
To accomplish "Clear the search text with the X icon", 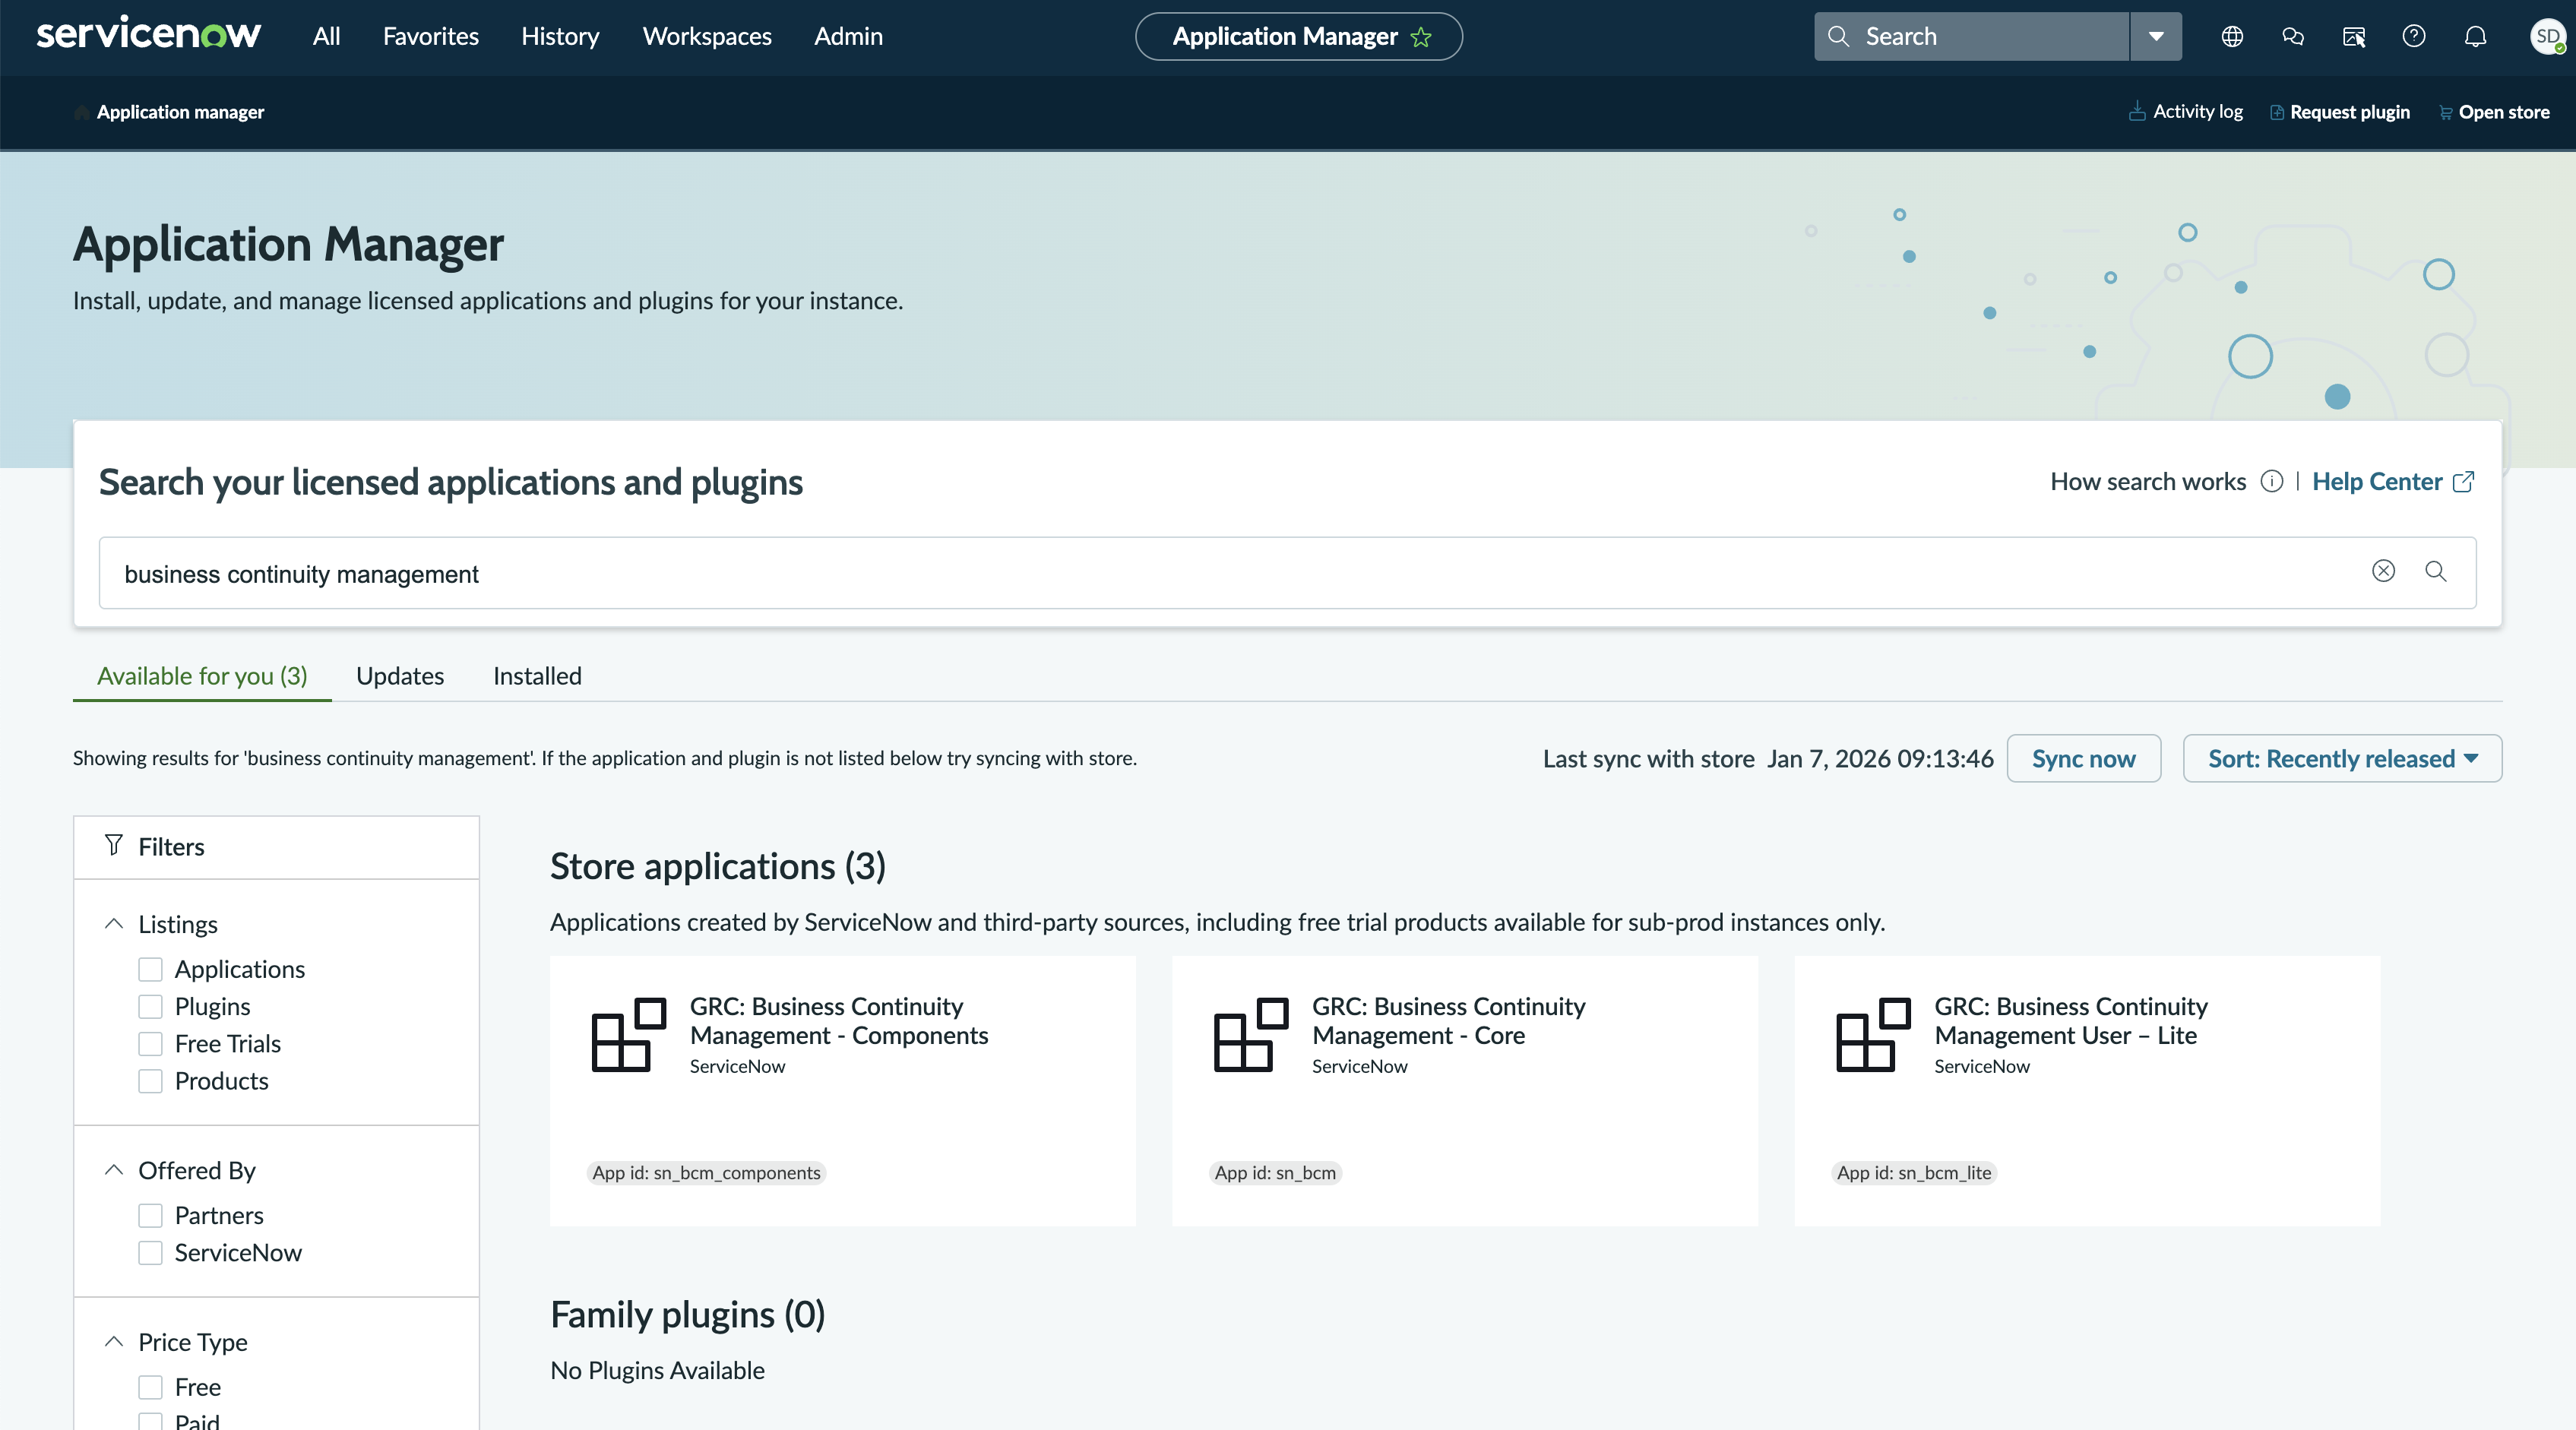I will coord(2383,570).
